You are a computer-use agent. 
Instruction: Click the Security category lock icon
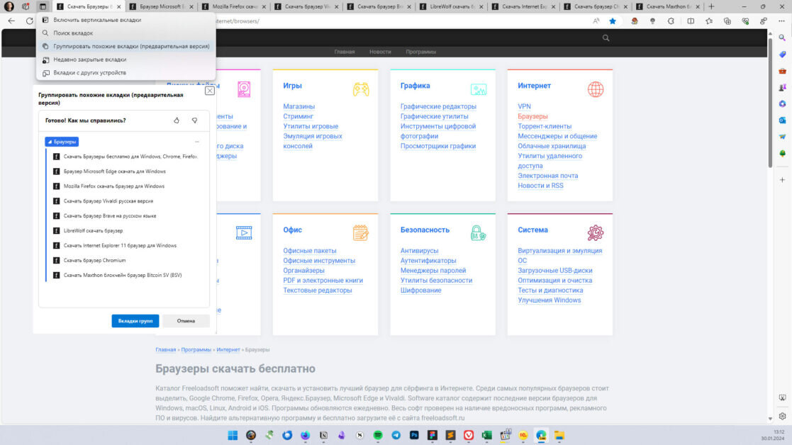click(478, 233)
